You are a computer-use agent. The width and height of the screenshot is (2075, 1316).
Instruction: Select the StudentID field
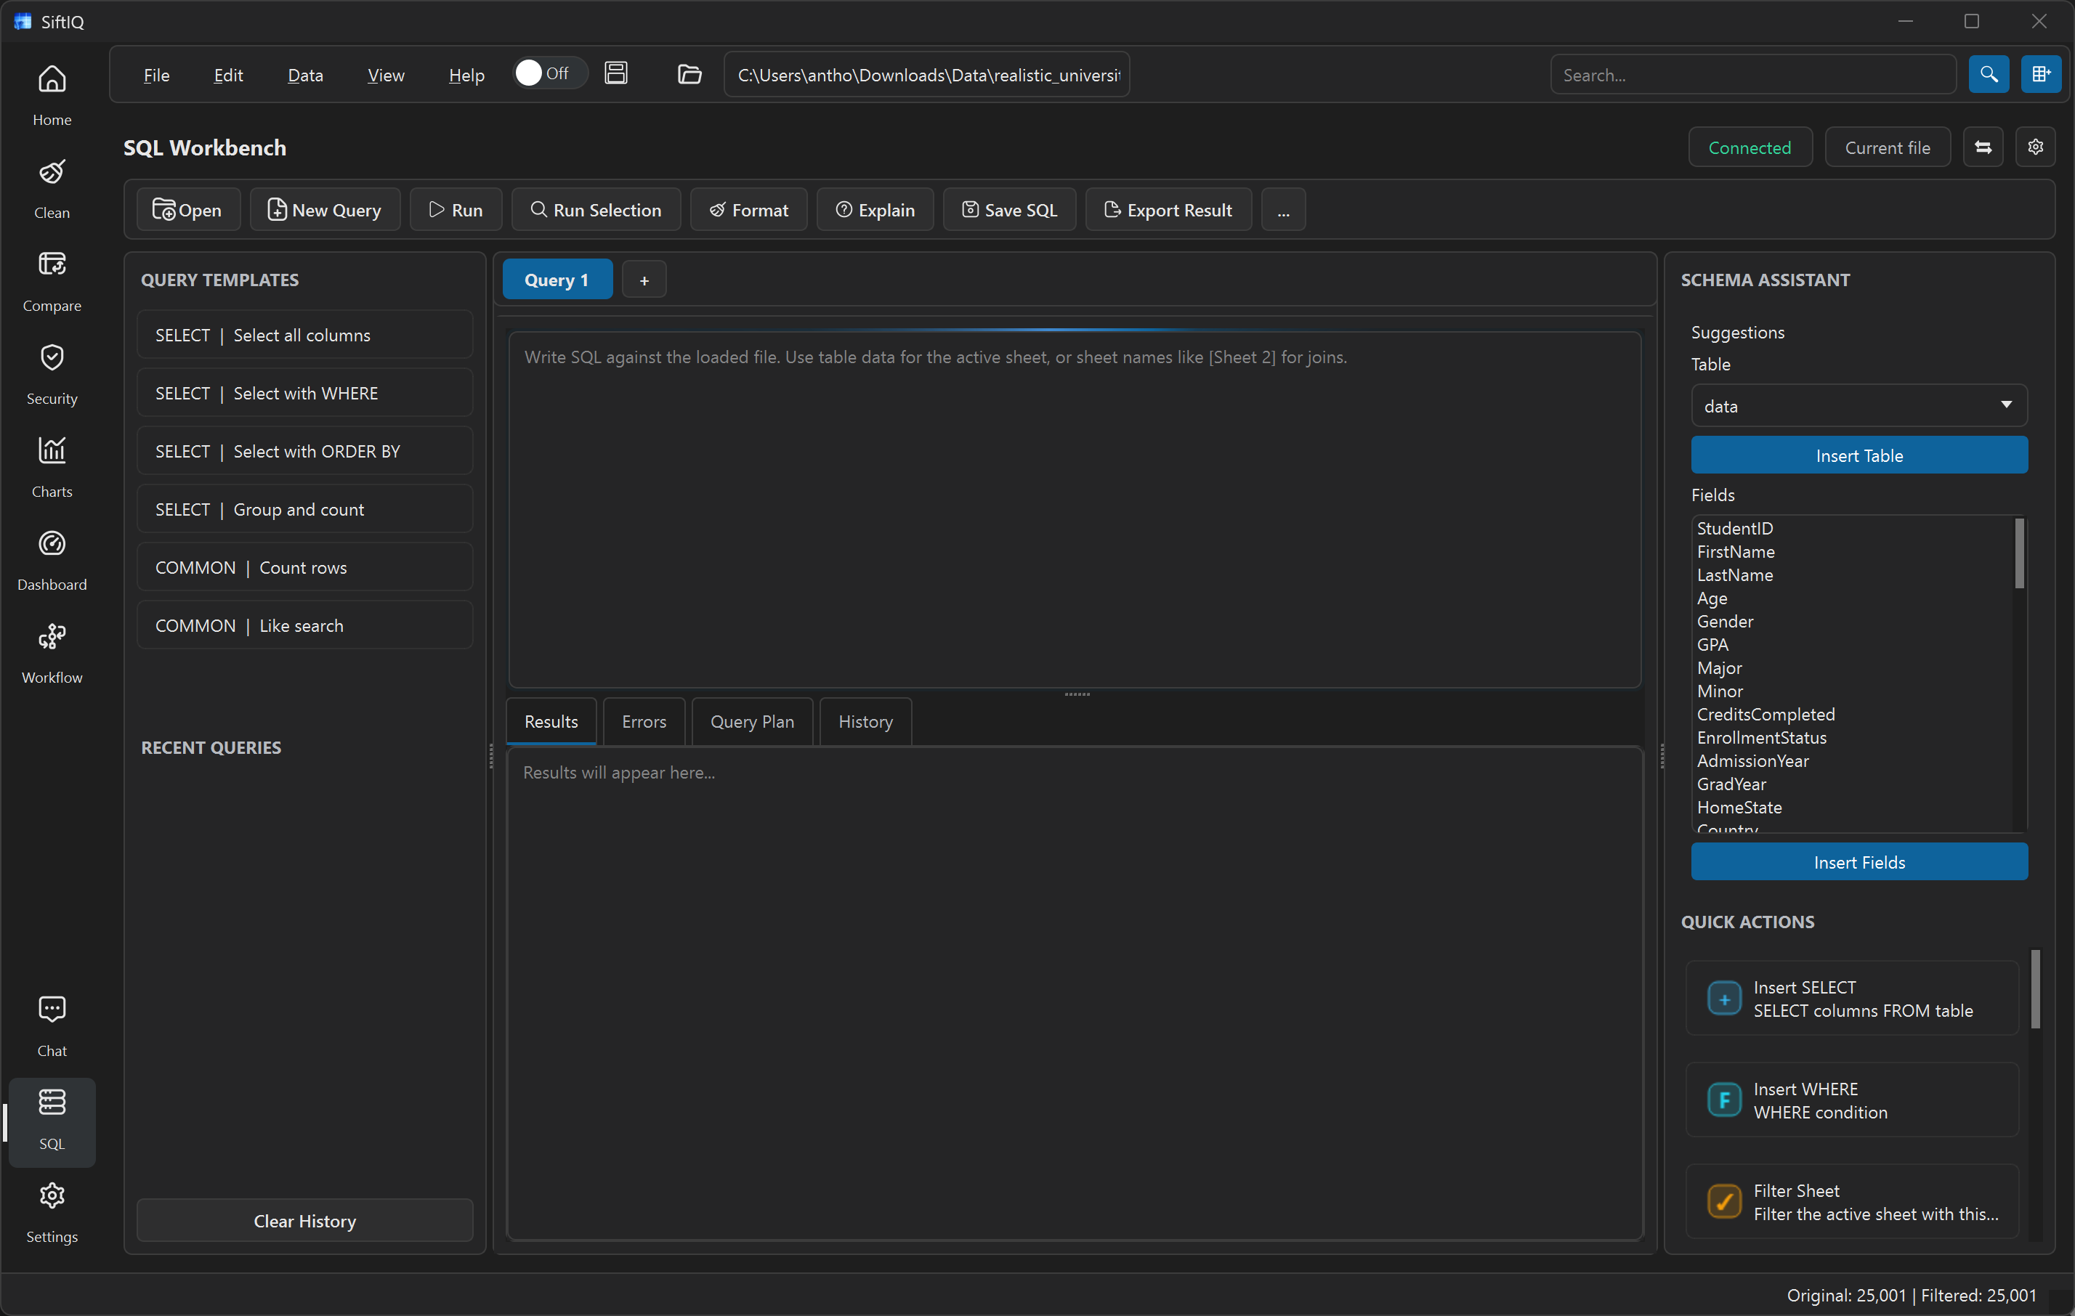click(1735, 528)
